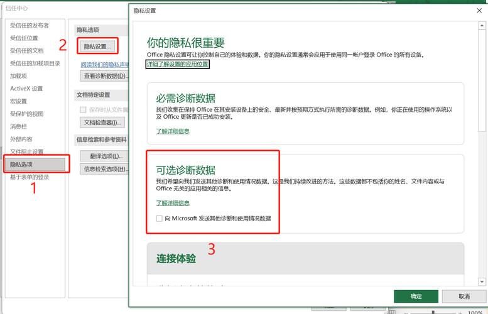Select 受信任位置 category
The width and height of the screenshot is (488, 314).
(24, 38)
